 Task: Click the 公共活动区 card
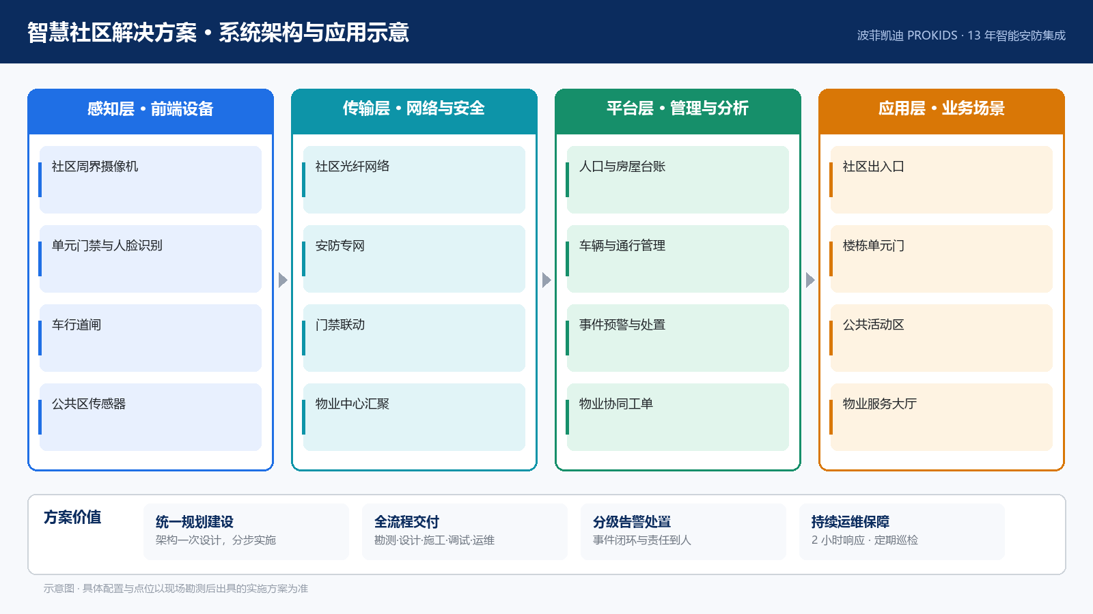pos(941,338)
